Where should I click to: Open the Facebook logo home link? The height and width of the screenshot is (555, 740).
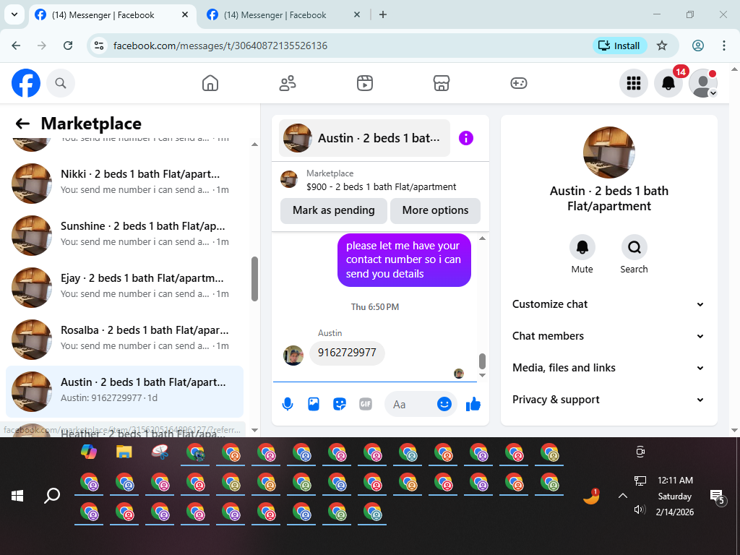point(26,83)
